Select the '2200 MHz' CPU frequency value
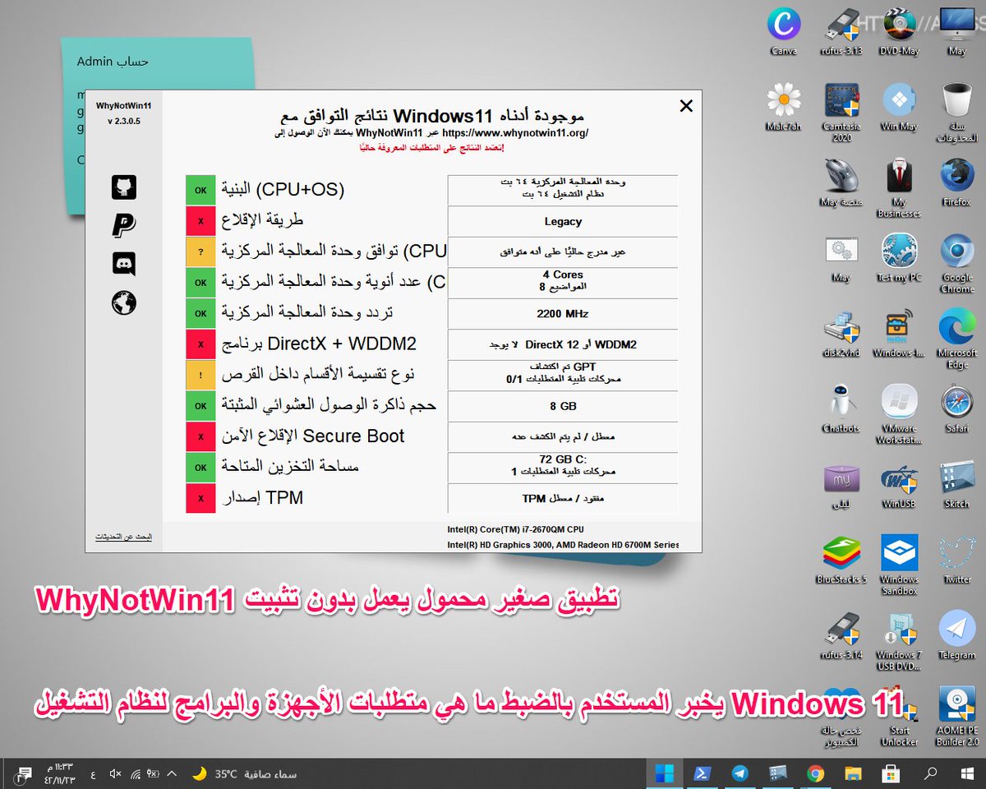 (x=563, y=313)
